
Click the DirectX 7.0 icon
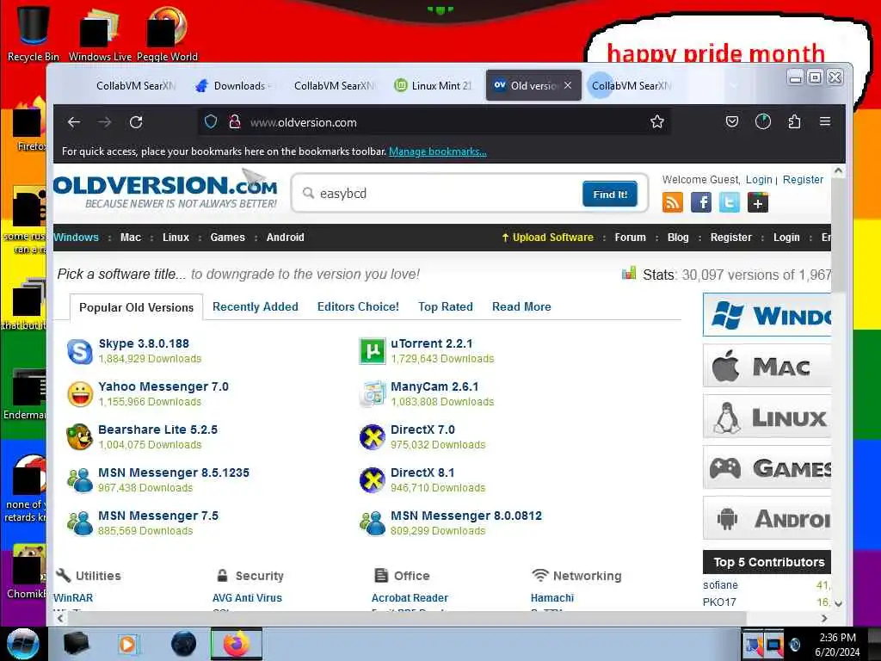click(x=372, y=436)
